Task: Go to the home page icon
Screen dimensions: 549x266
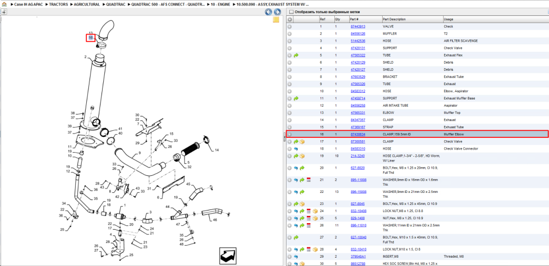Action: (x=4, y=4)
